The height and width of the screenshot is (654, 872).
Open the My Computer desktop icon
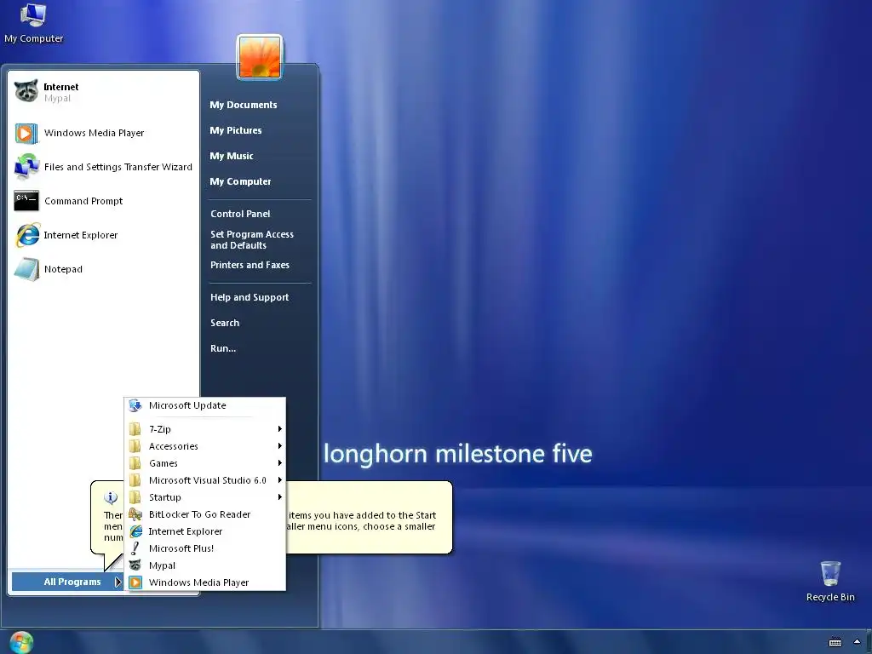coord(33,23)
